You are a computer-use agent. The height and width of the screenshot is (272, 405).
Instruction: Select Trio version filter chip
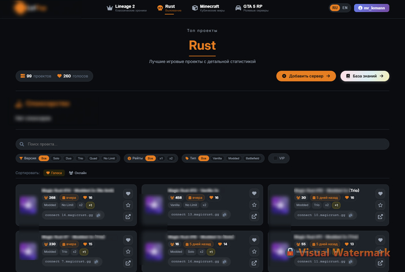[80, 159]
